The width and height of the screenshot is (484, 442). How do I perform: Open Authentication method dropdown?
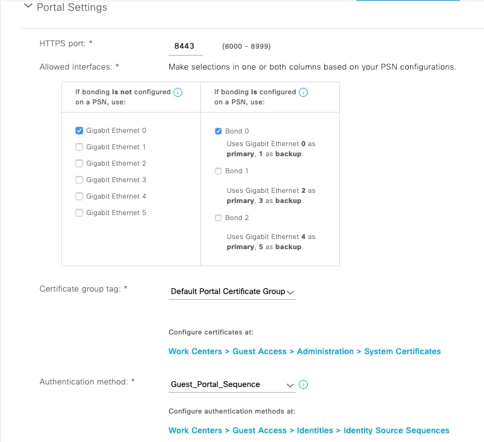tap(233, 384)
